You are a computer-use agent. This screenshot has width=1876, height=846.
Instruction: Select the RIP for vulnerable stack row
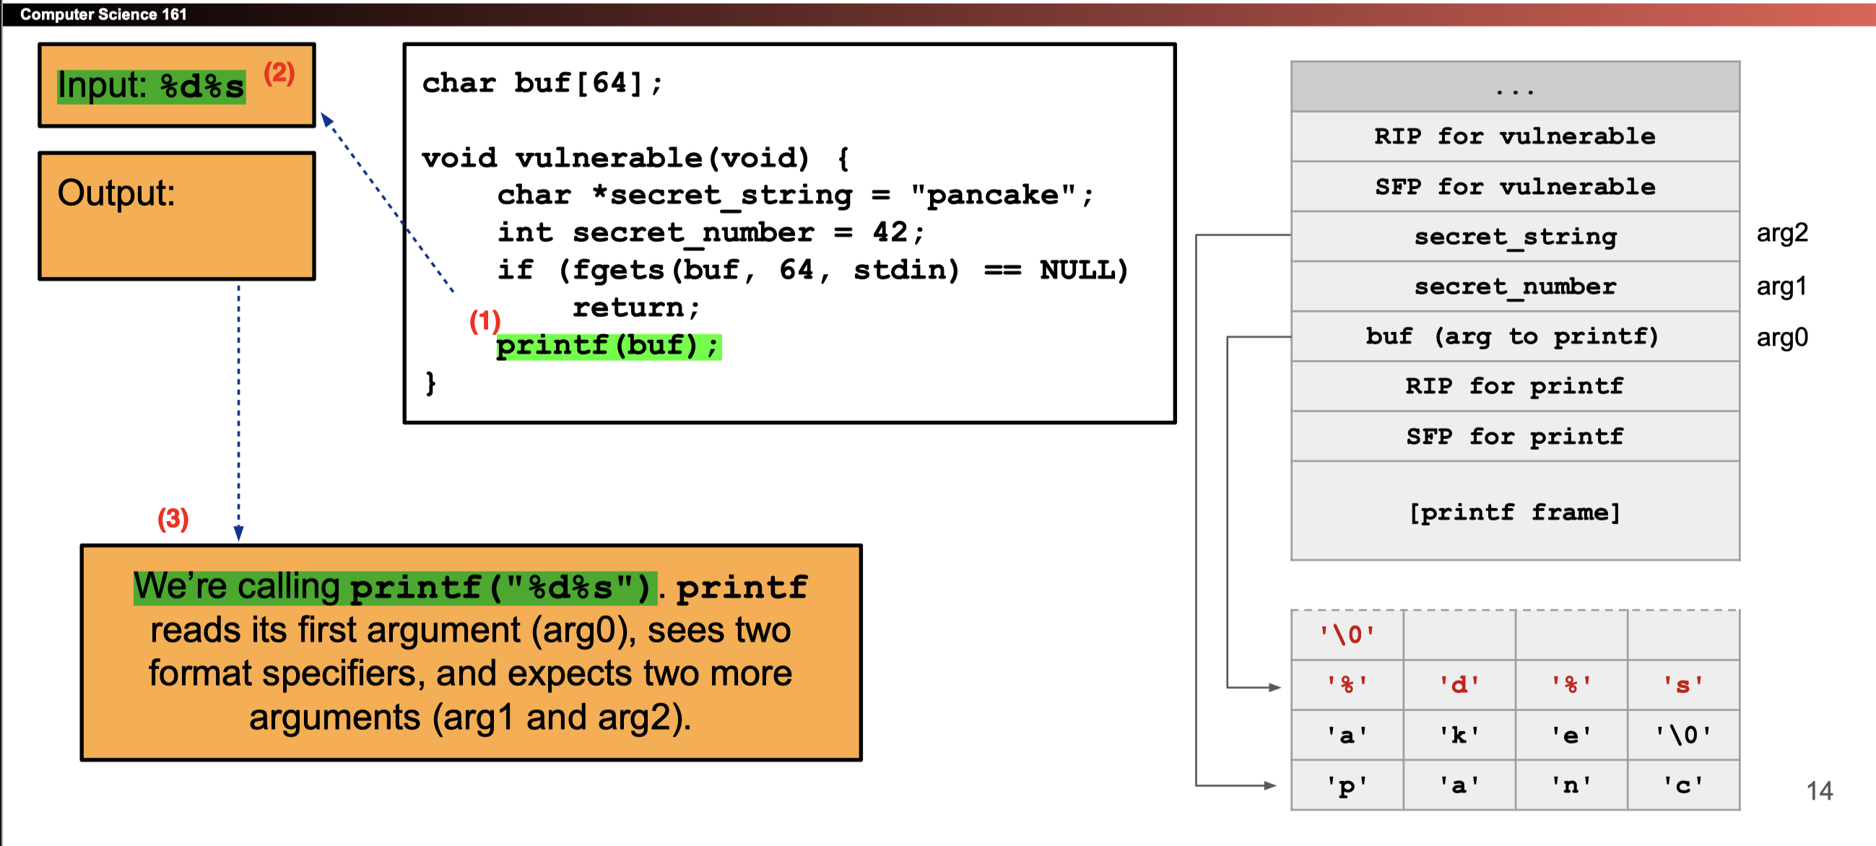tap(1514, 137)
